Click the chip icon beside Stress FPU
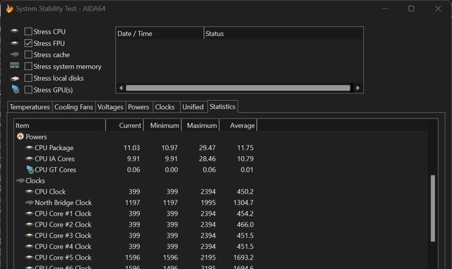452x269 pixels. pyautogui.click(x=14, y=43)
